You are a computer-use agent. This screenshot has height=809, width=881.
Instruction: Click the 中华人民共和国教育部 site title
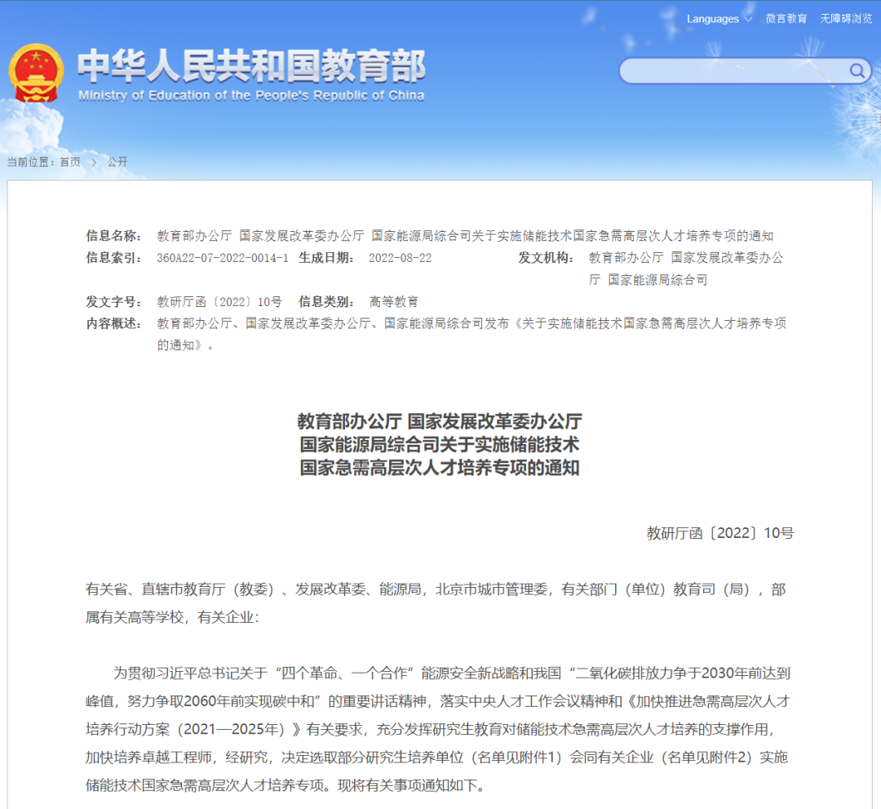click(251, 66)
